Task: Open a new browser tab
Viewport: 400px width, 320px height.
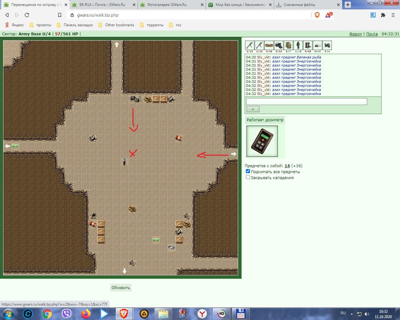Action: 347,5
